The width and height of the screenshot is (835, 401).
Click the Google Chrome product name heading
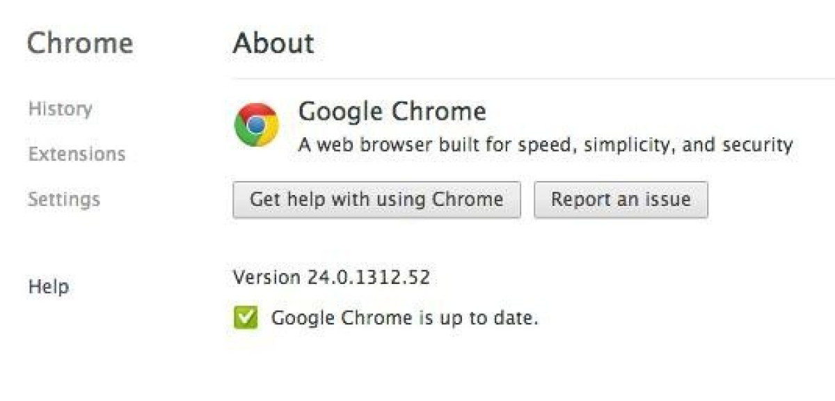pos(392,111)
